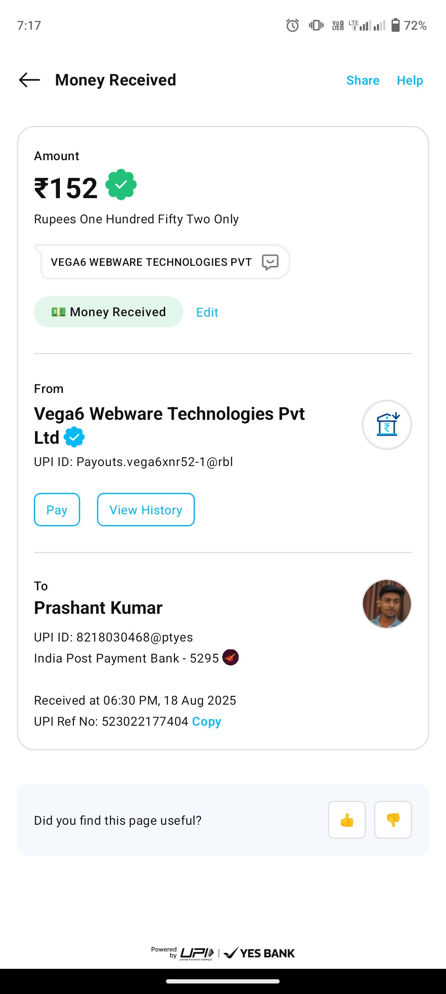
Task: Tap the green verified checkmark badge
Action: [121, 185]
